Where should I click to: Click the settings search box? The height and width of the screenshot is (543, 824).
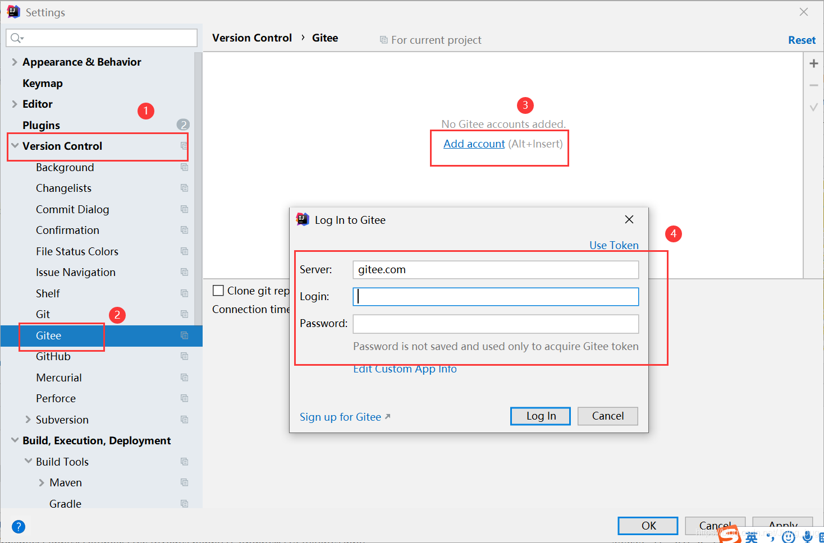[102, 38]
